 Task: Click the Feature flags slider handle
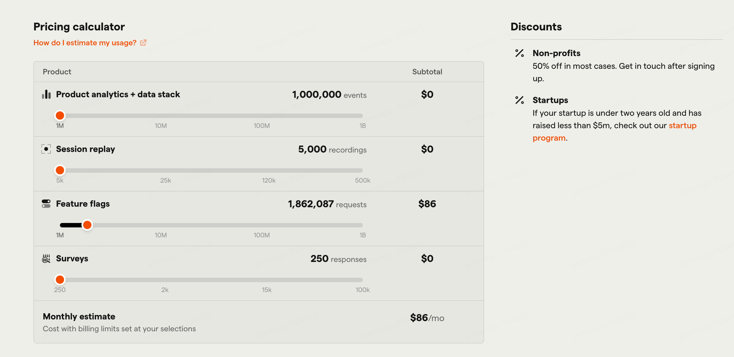click(87, 225)
